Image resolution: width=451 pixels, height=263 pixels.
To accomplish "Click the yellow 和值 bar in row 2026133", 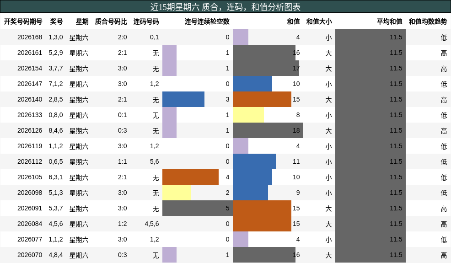I will (x=248, y=115).
